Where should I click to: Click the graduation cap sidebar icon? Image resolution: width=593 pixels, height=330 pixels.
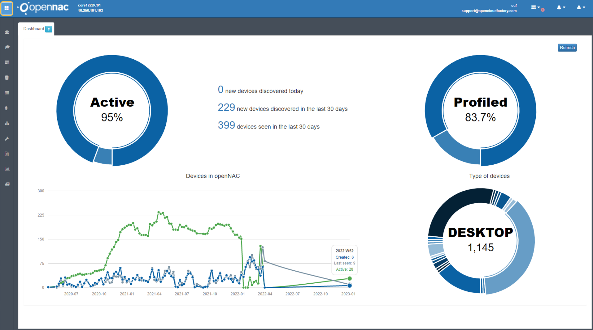(7, 47)
